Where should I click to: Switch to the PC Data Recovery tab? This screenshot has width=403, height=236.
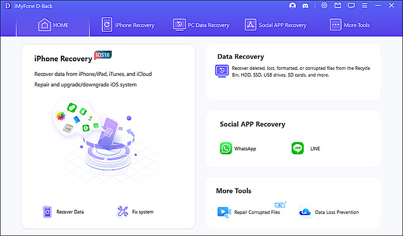click(201, 25)
